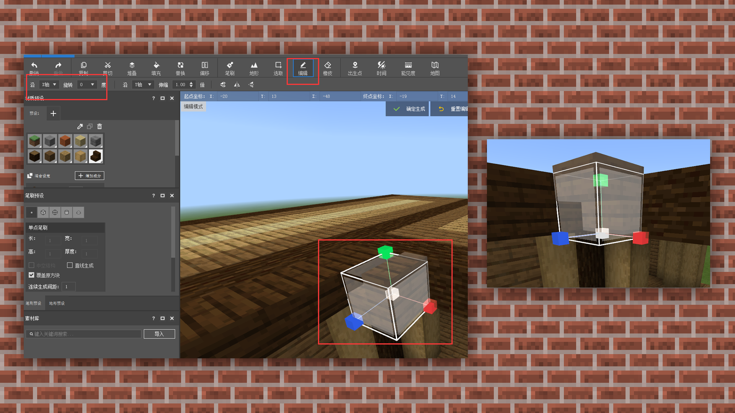Image resolution: width=735 pixels, height=413 pixels.
Task: Toggle the 中空结构 checkbox
Action: [31, 265]
